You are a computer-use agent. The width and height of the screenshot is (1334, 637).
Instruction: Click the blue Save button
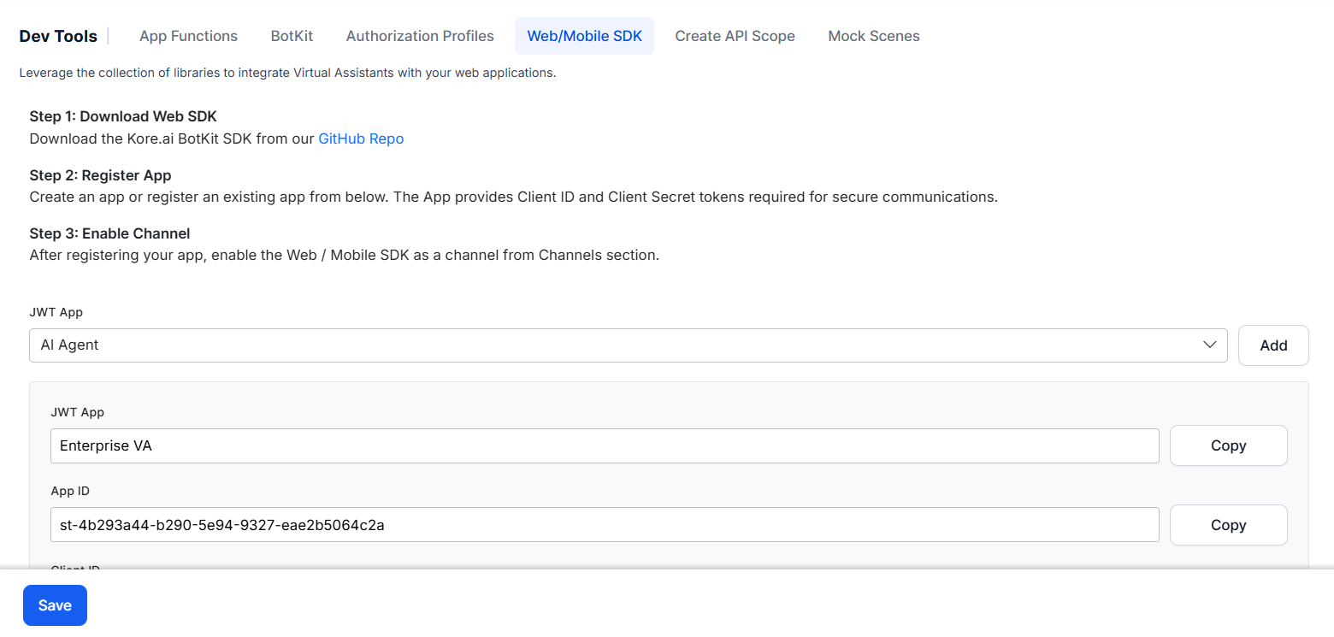pyautogui.click(x=55, y=605)
